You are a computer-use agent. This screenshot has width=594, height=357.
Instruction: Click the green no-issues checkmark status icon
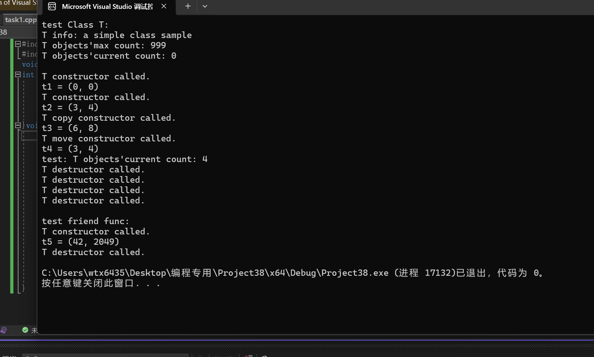[x=25, y=330]
